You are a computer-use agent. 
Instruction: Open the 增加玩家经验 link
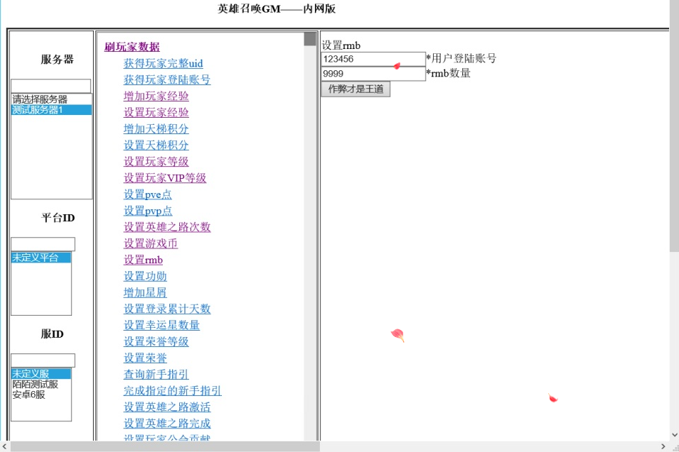[156, 96]
